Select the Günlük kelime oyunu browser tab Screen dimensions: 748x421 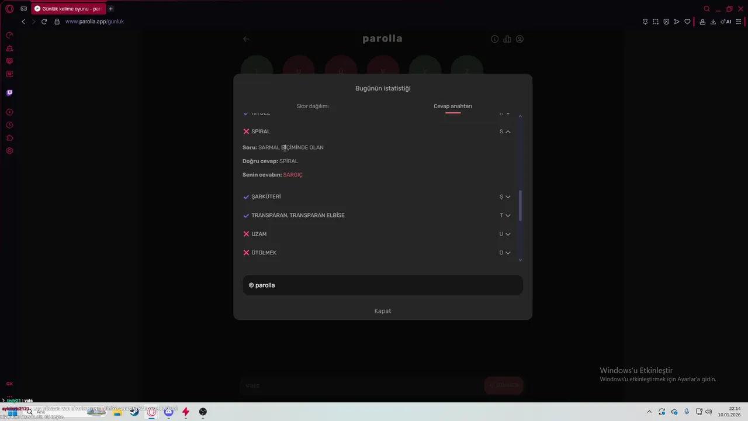pyautogui.click(x=68, y=9)
